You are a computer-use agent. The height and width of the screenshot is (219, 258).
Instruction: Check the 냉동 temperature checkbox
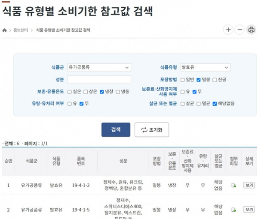point(118,92)
